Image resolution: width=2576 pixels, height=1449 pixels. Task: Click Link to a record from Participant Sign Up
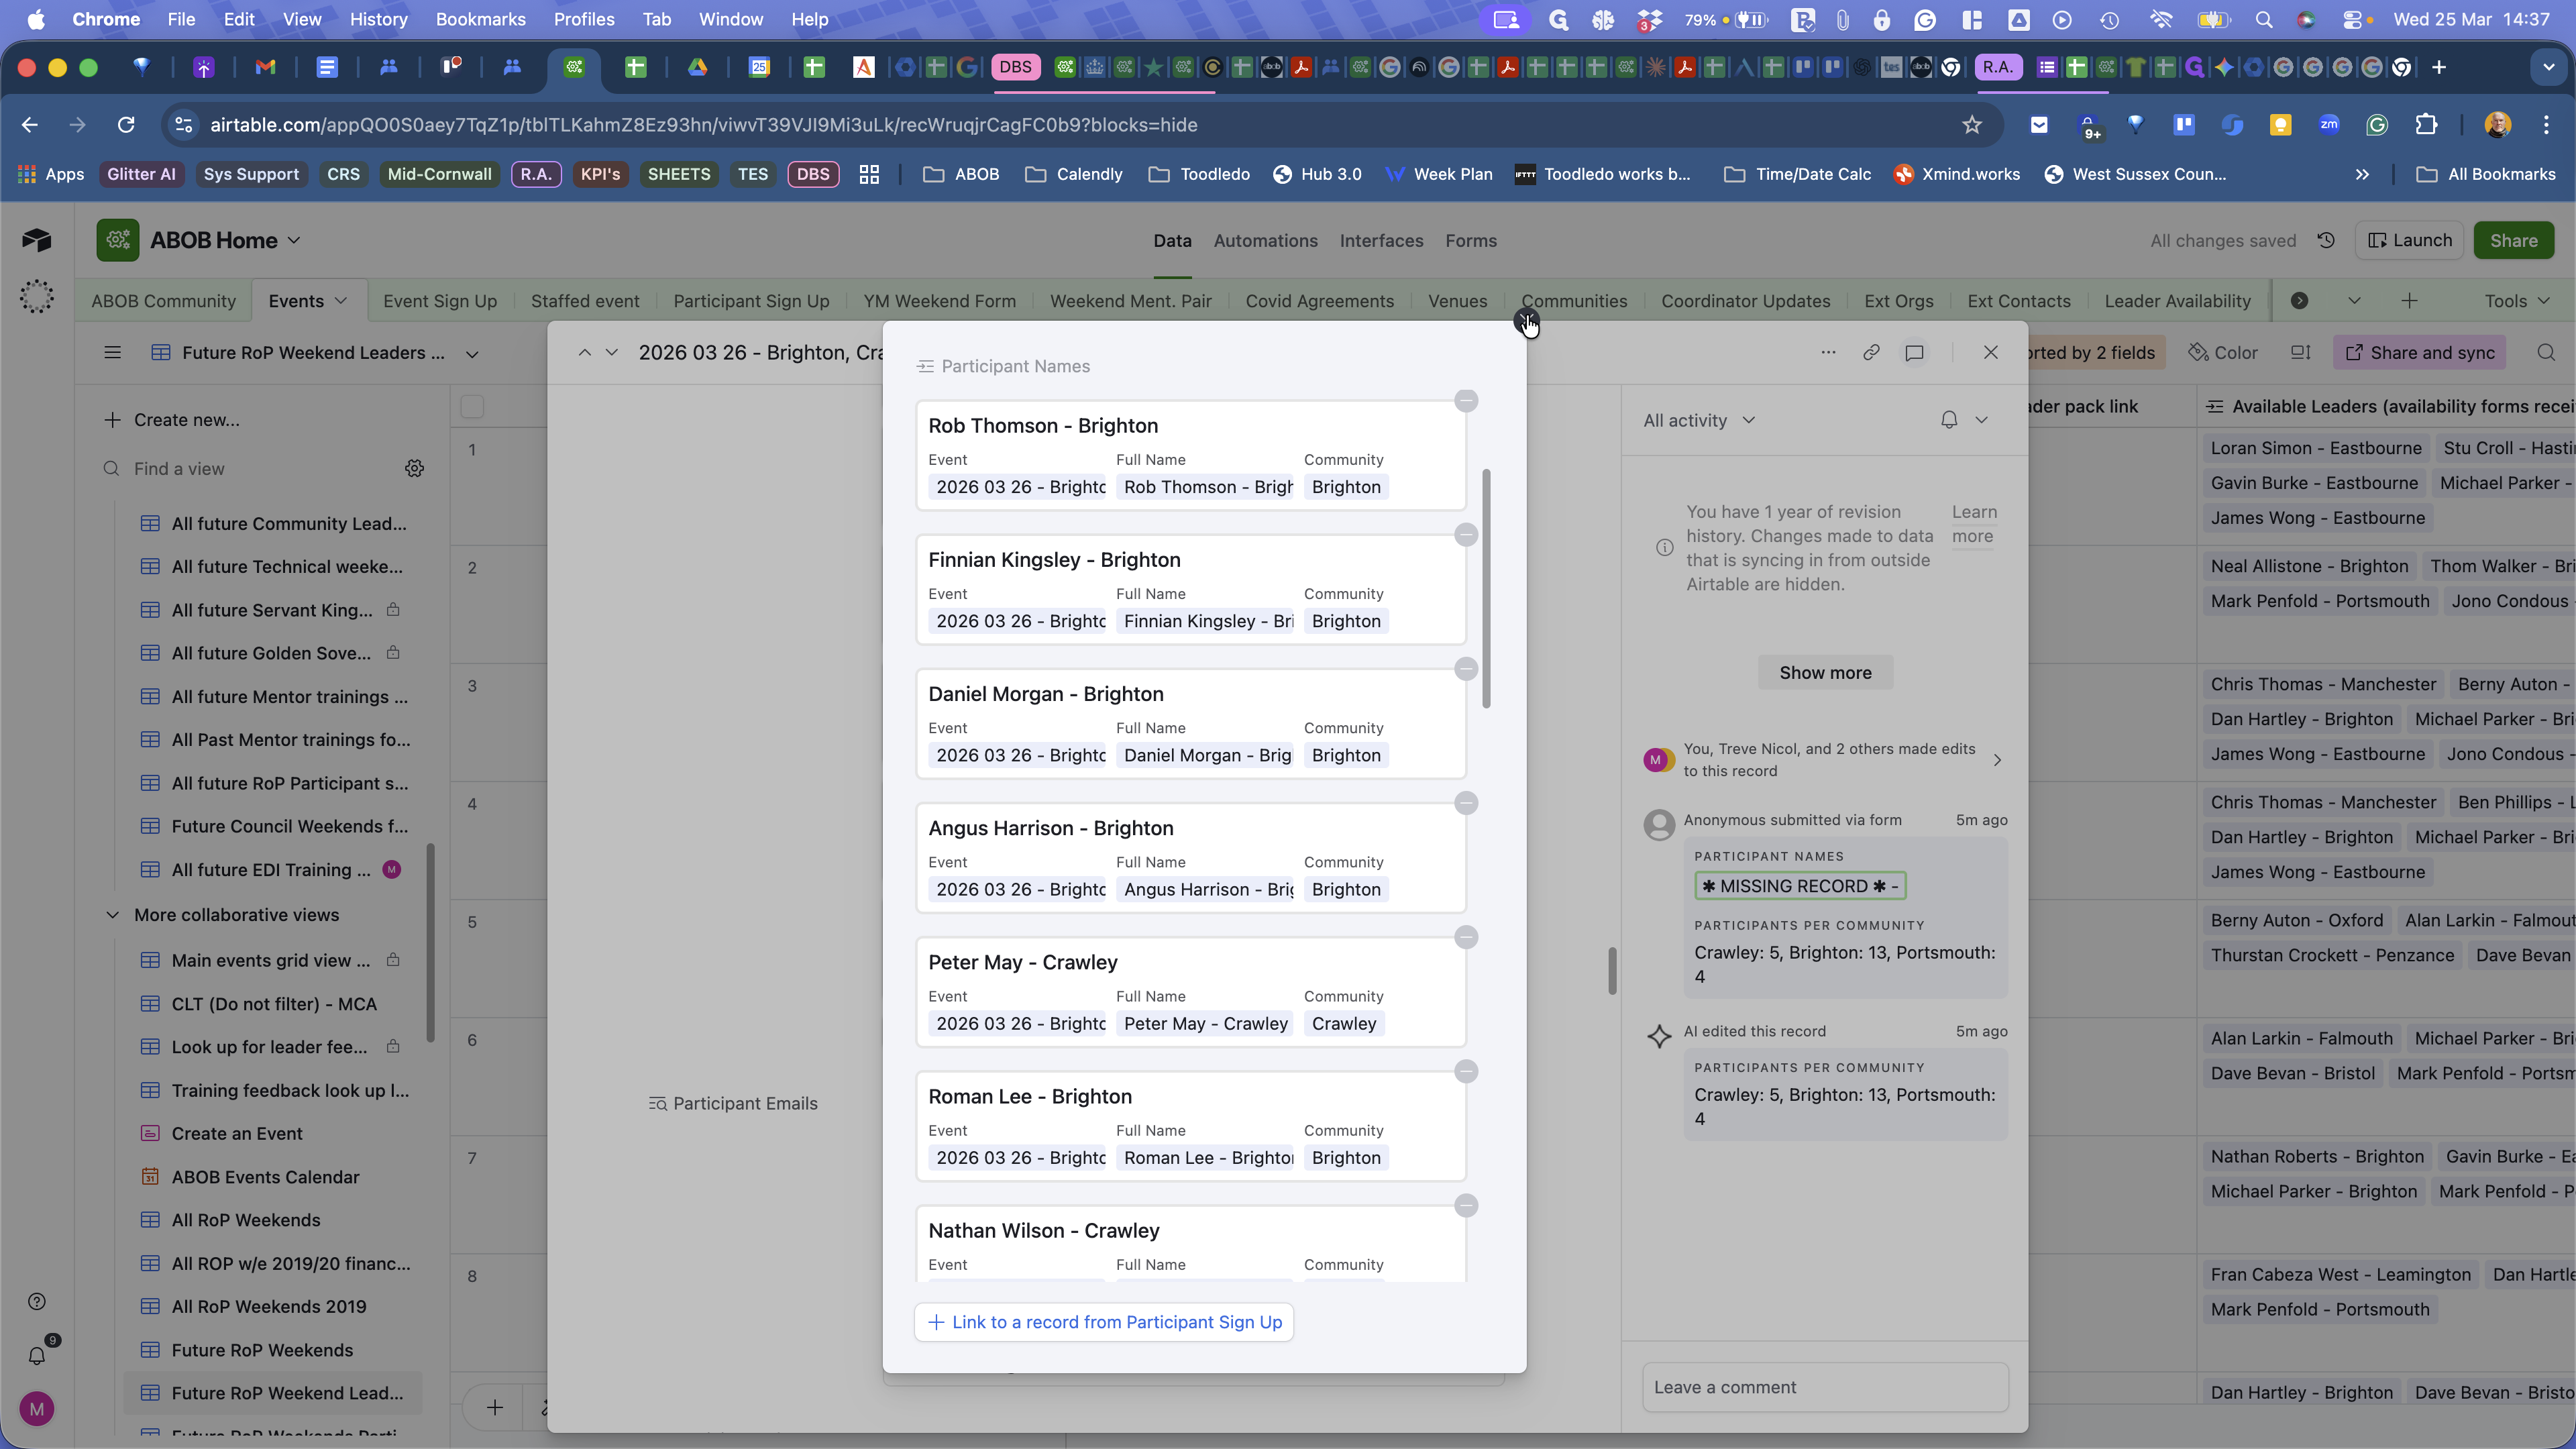coord(1104,1322)
